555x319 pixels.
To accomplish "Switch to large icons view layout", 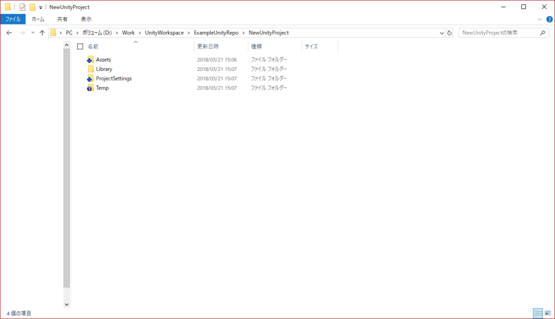I will tap(548, 313).
